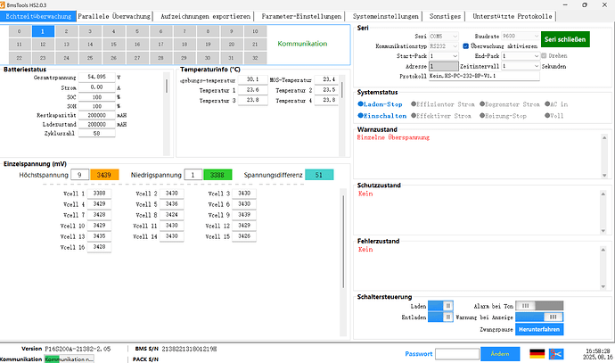This screenshot has height=363, width=615.
Task: Click the German flag language icon
Action: (x=537, y=353)
